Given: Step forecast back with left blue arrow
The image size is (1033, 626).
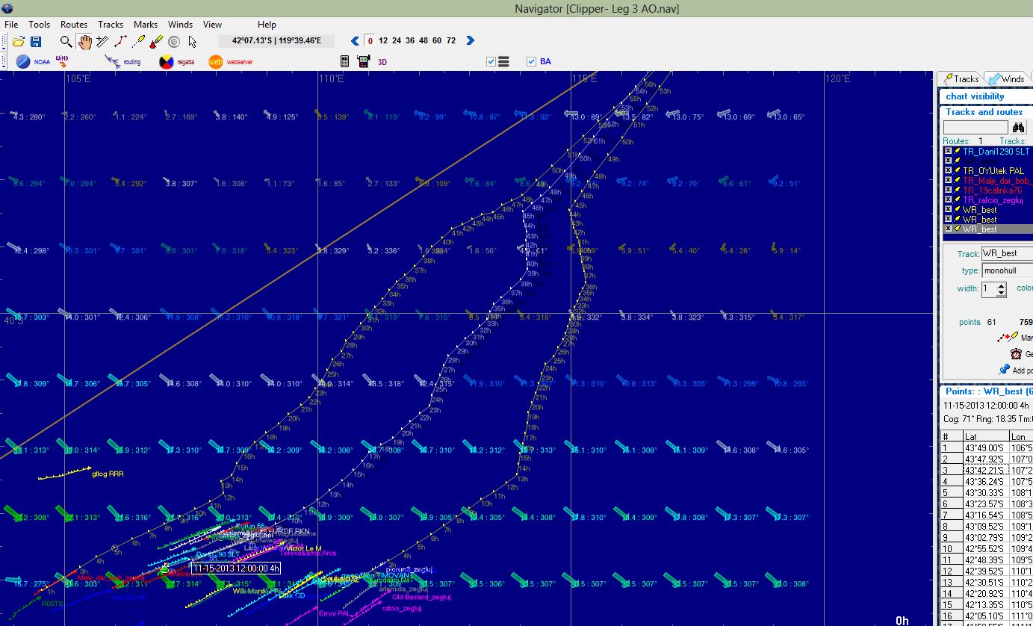Looking at the screenshot, I should [x=356, y=41].
